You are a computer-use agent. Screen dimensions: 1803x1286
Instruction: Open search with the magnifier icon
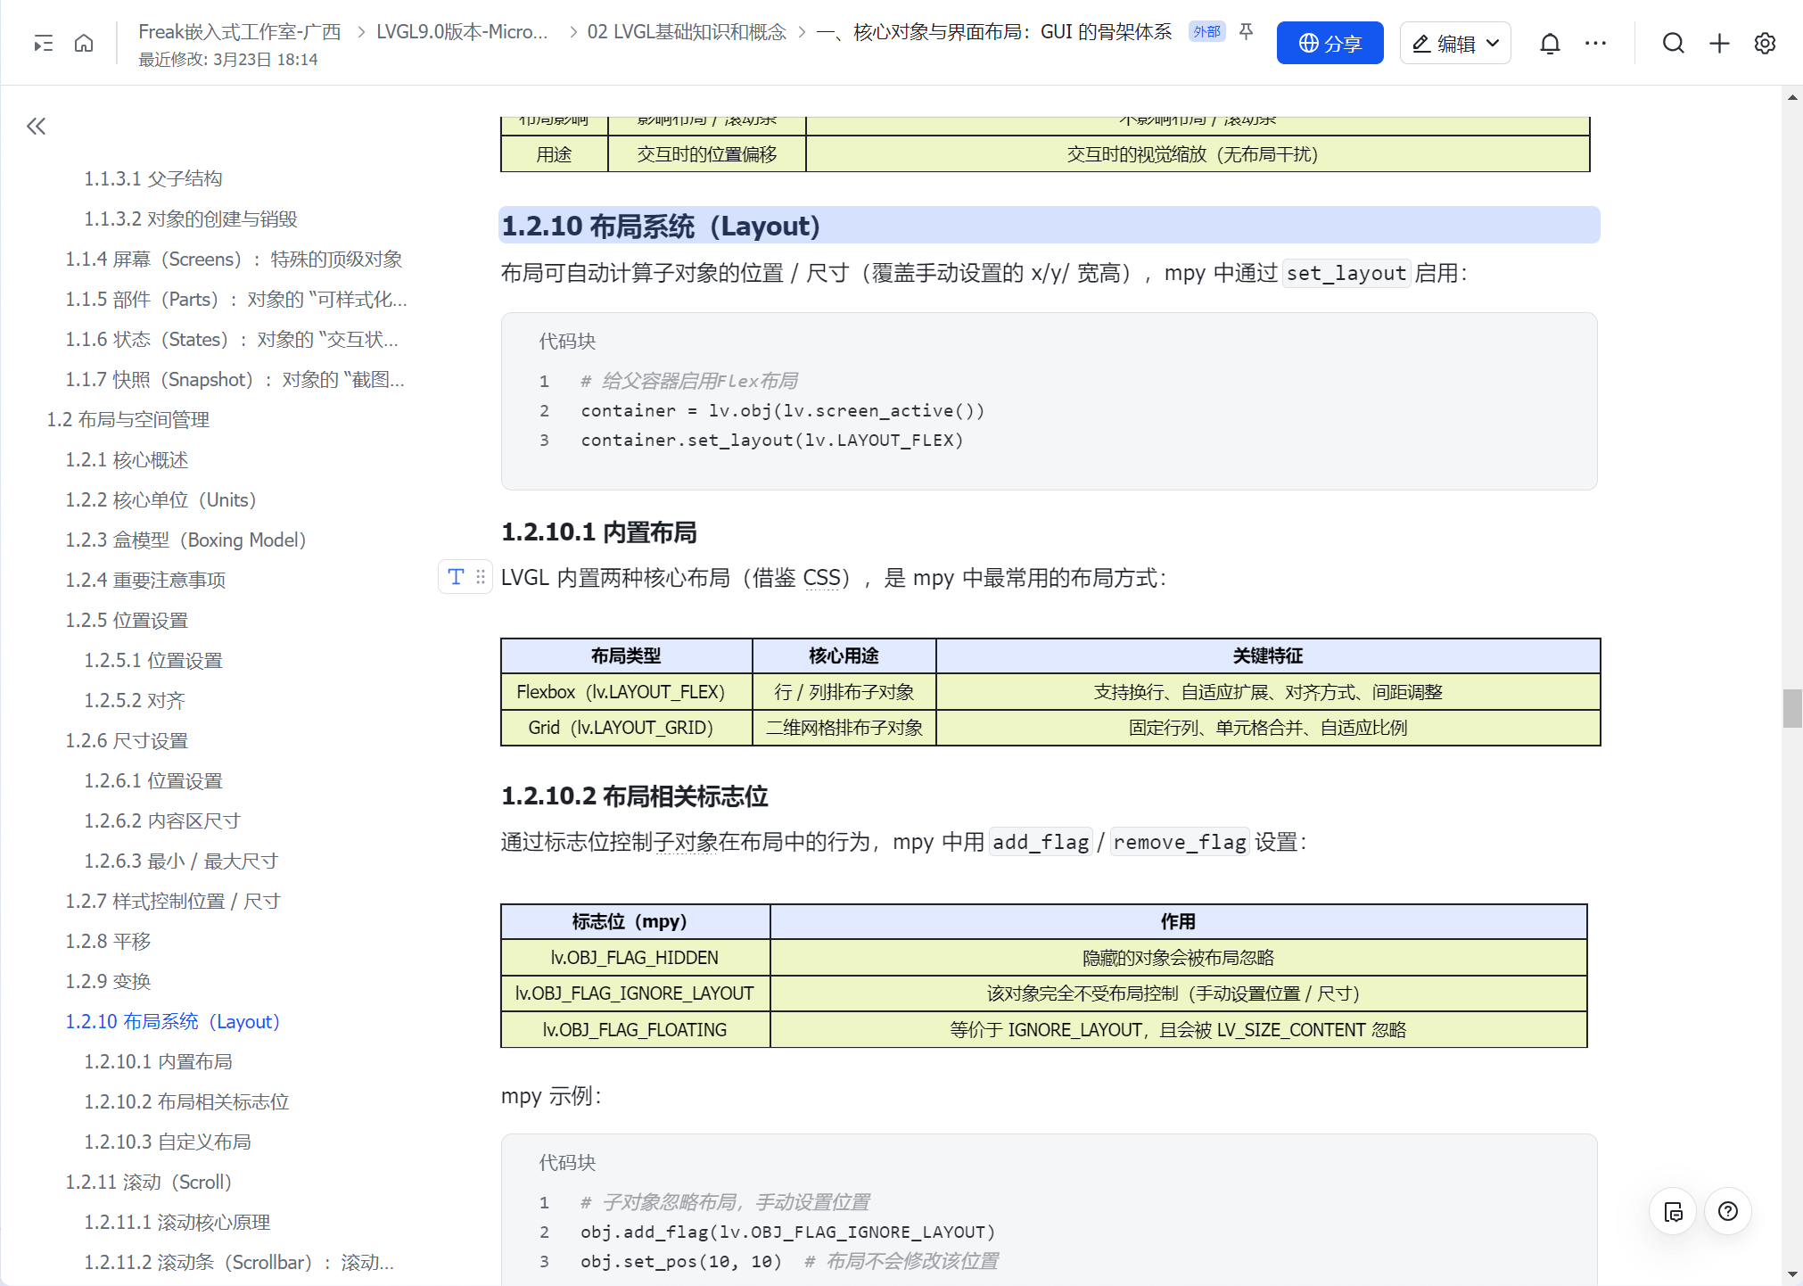coord(1673,43)
